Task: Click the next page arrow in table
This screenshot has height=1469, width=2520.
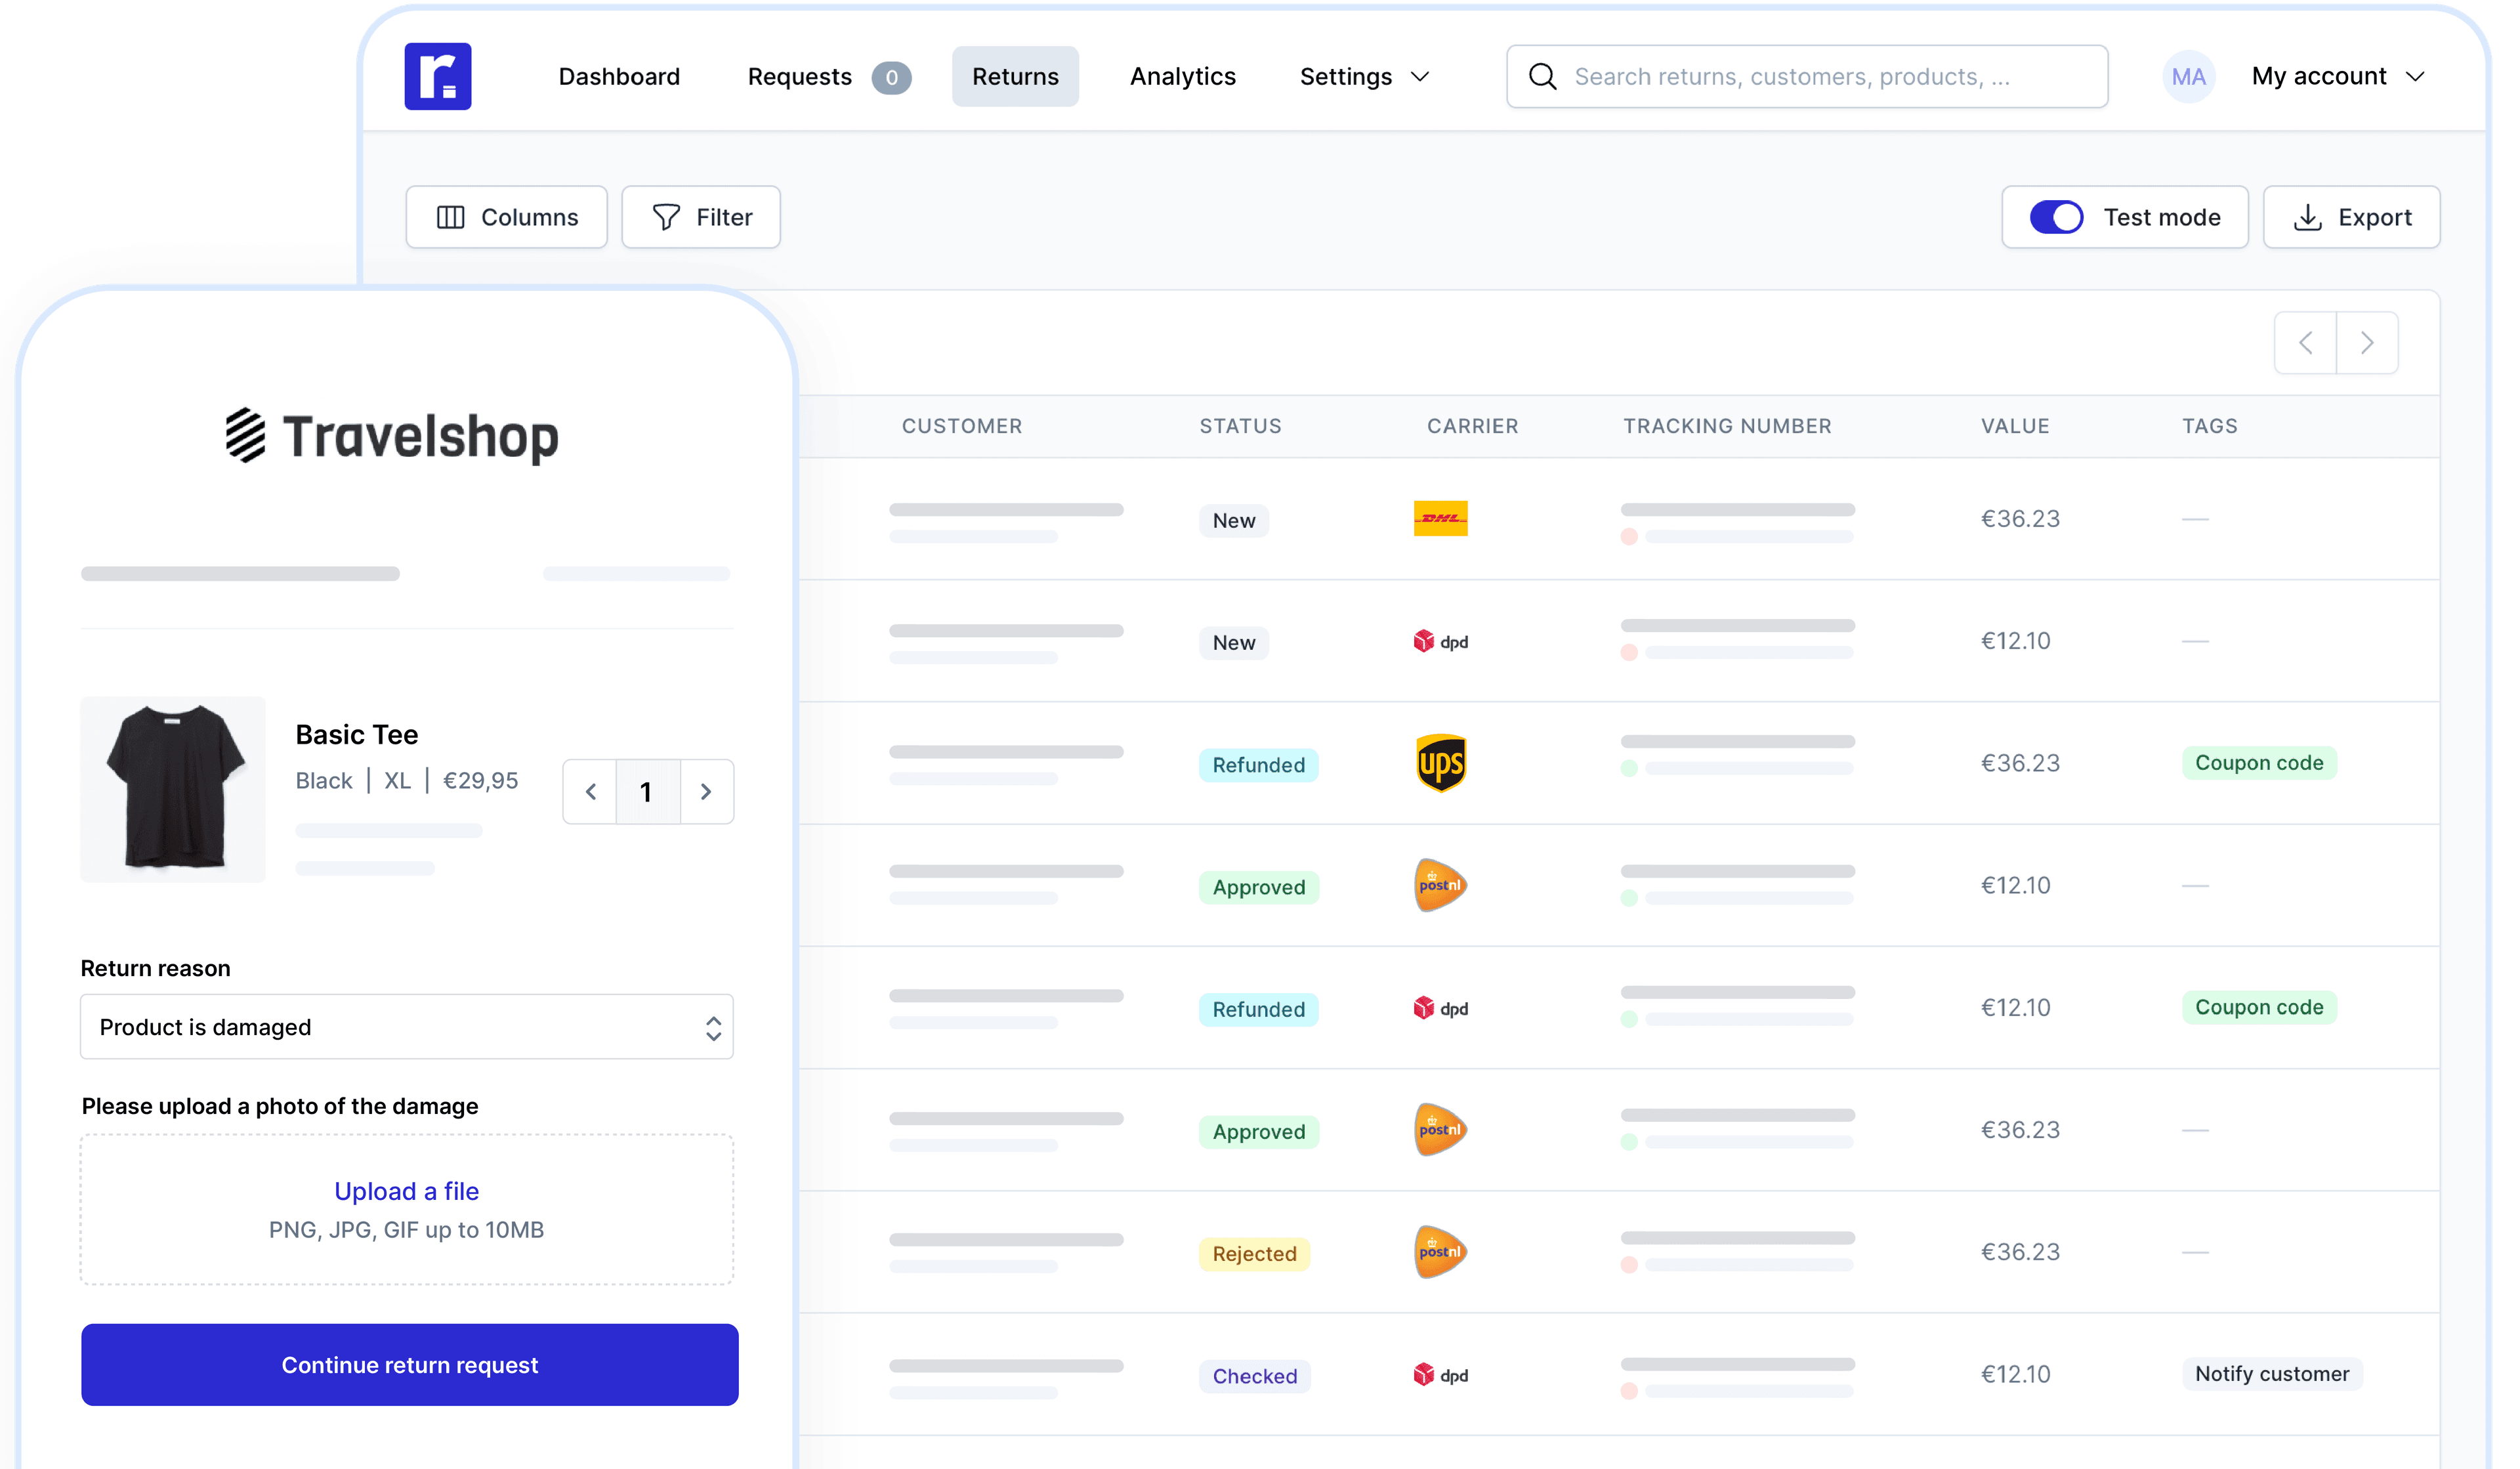Action: click(x=2367, y=343)
